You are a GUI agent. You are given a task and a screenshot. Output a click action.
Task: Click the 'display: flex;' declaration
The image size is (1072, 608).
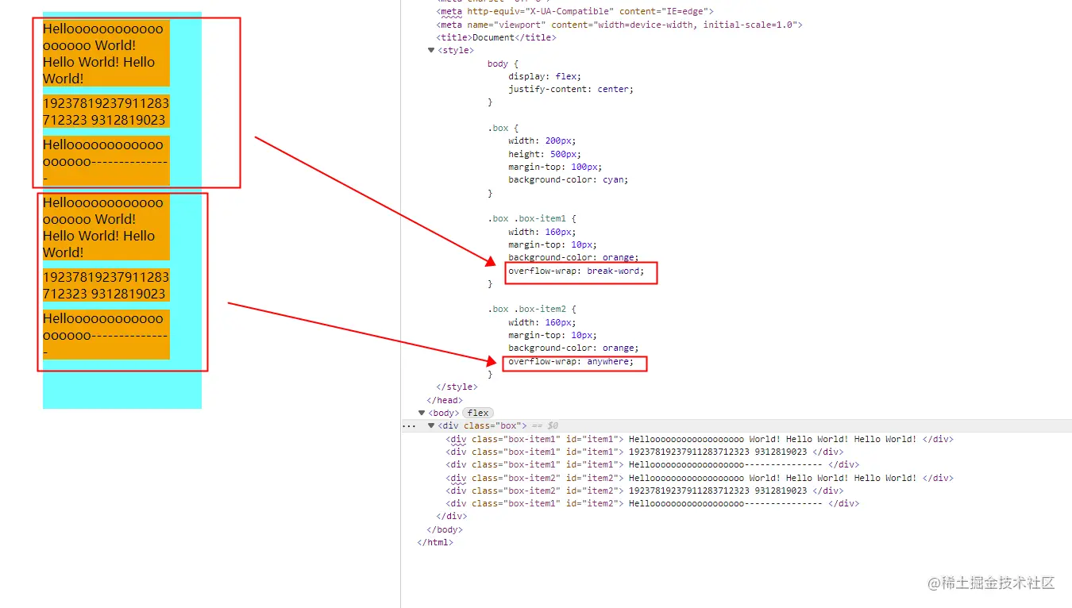click(545, 76)
